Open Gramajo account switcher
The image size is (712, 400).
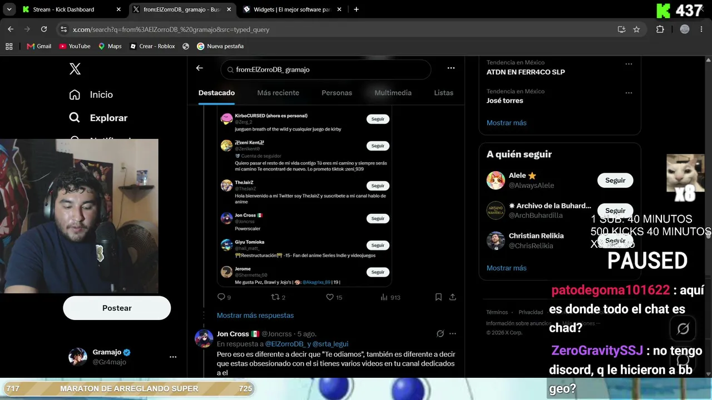(123, 357)
